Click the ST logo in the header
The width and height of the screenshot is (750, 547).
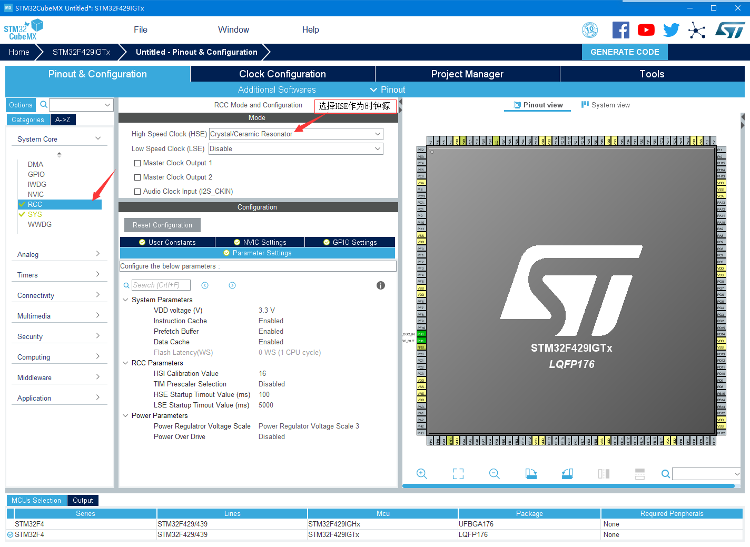tap(730, 30)
